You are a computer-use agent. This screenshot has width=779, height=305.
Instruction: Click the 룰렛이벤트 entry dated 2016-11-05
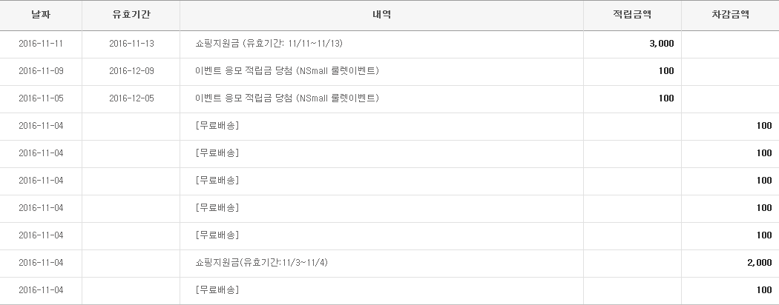click(x=286, y=98)
